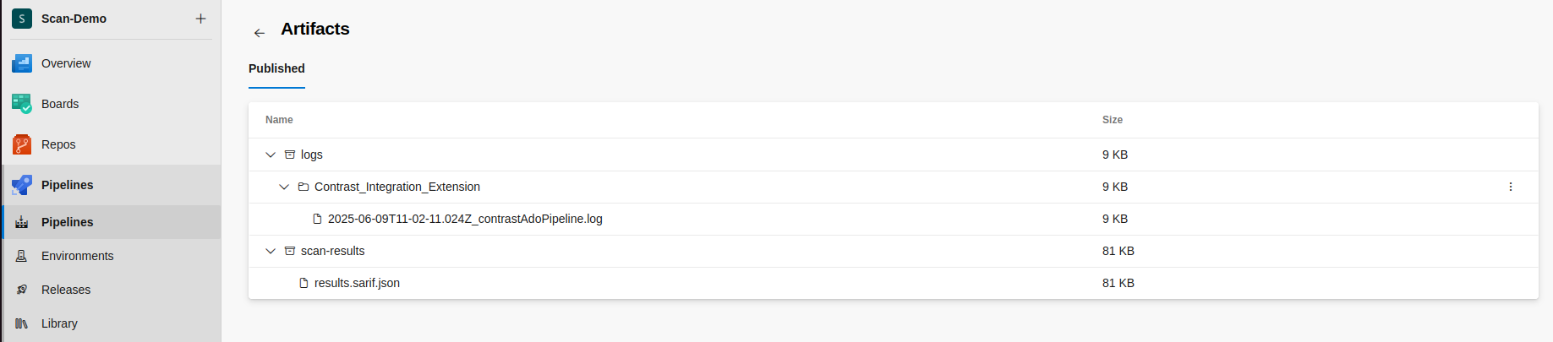Collapse the scan-results artifact chevron
Image resolution: width=1553 pixels, height=342 pixels.
(271, 251)
